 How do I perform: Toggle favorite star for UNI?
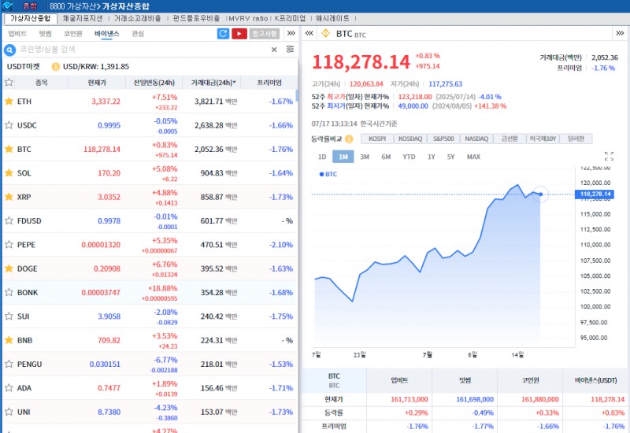point(9,412)
